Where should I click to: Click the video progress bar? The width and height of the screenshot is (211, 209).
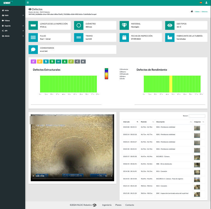[72, 179]
